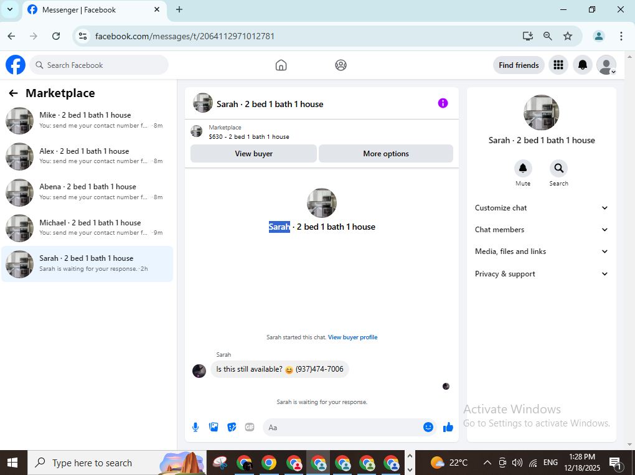The image size is (635, 475).
Task: Close the Messenger browser tab
Action: 157,10
